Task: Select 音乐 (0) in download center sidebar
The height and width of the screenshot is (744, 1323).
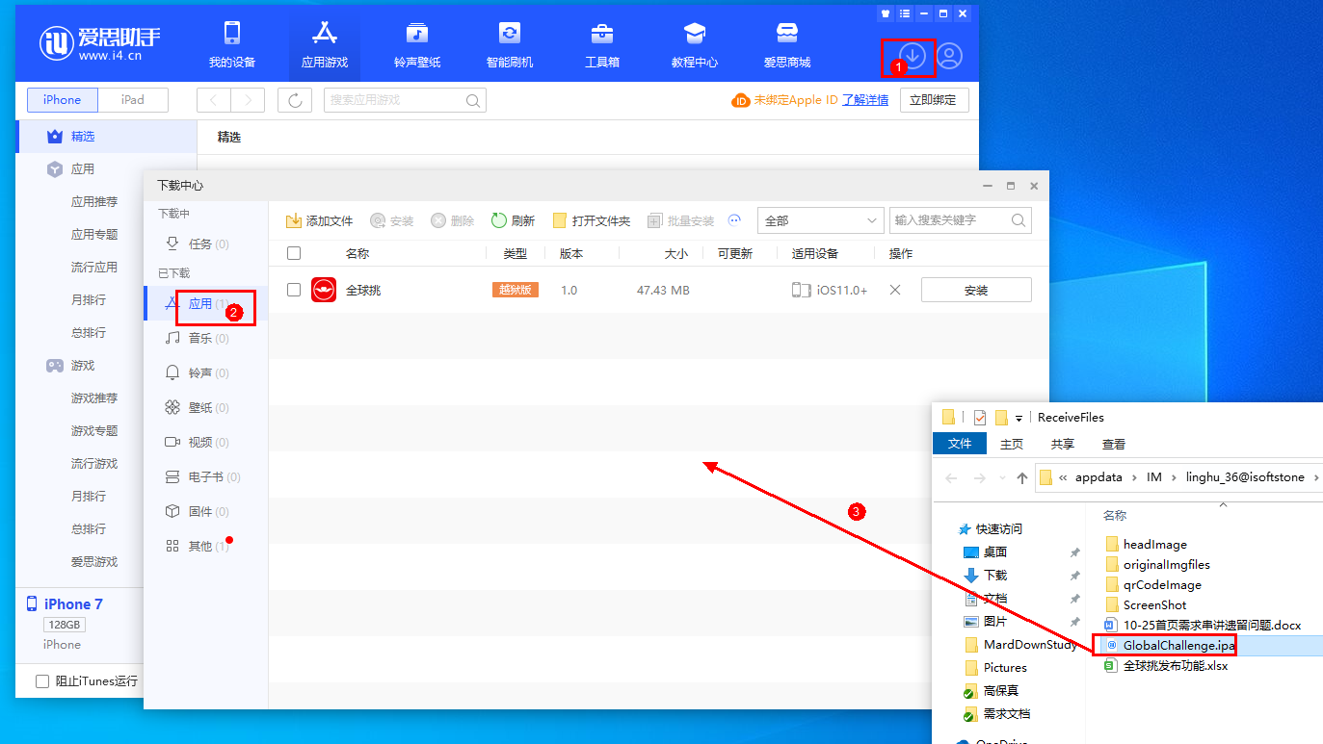Action: click(206, 338)
